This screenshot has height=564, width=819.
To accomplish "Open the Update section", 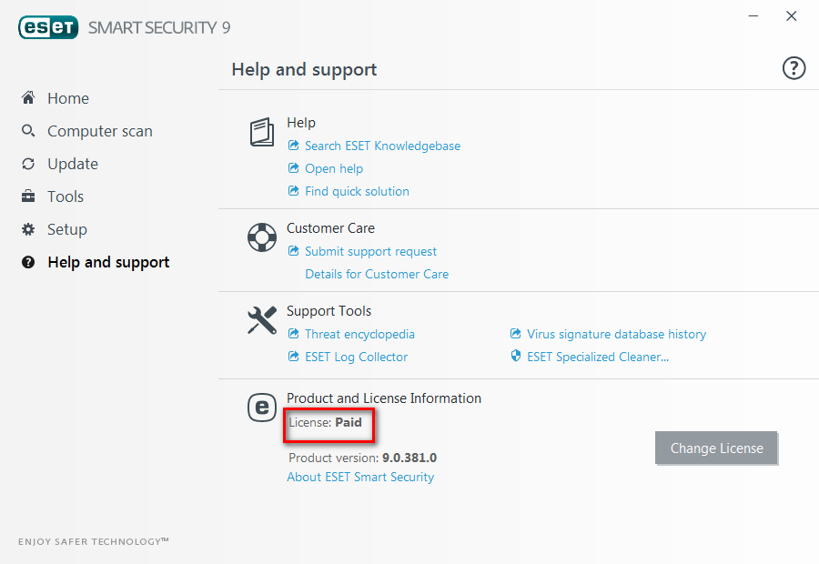I will coord(72,164).
